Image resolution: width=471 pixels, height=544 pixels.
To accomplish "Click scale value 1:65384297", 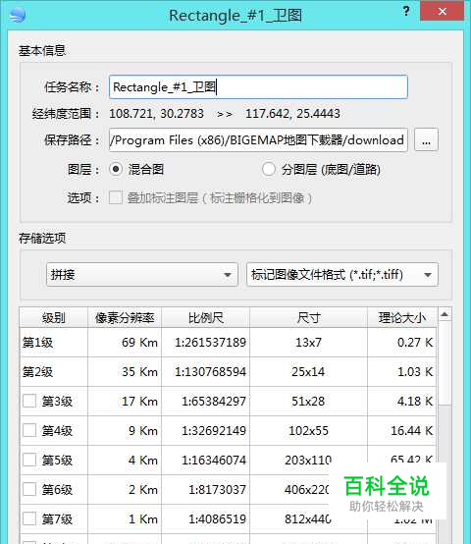I will click(214, 402).
